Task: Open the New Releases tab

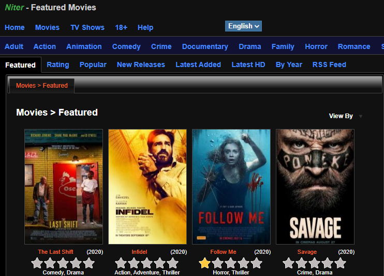Action: pos(141,64)
